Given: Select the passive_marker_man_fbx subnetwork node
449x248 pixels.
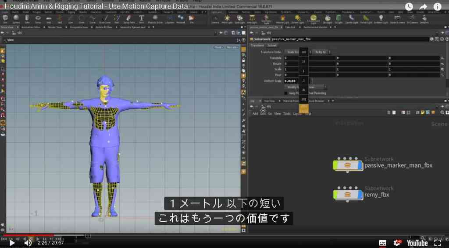Looking at the screenshot, I should tap(348, 165).
